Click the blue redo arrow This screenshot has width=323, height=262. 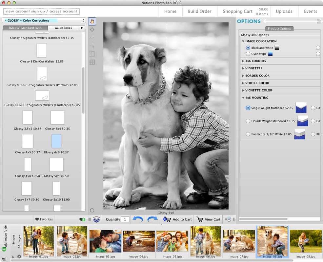152,219
